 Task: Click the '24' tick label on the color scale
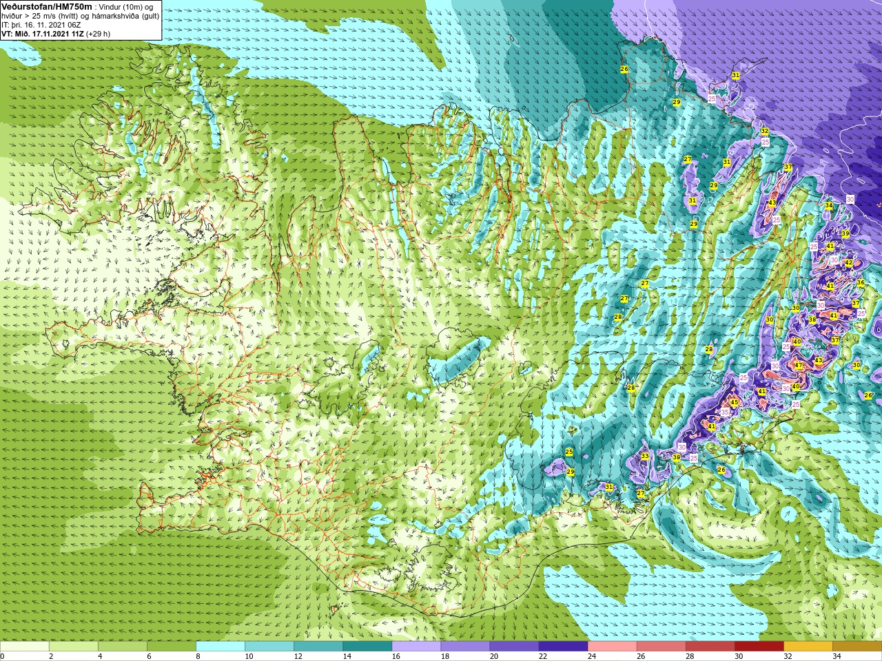tap(591, 656)
